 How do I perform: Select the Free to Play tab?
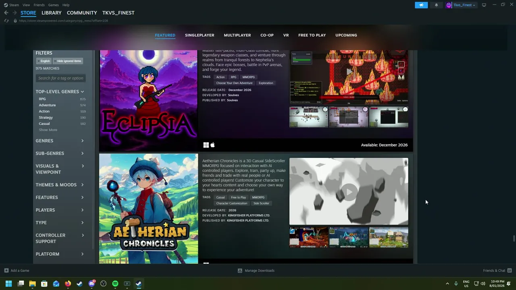click(x=312, y=35)
